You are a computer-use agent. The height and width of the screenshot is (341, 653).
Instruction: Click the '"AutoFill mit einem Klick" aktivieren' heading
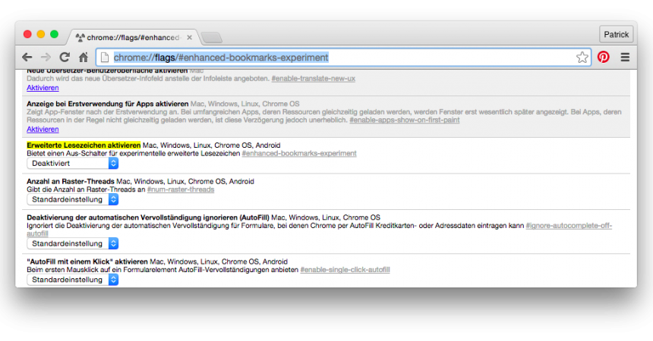coord(87,261)
